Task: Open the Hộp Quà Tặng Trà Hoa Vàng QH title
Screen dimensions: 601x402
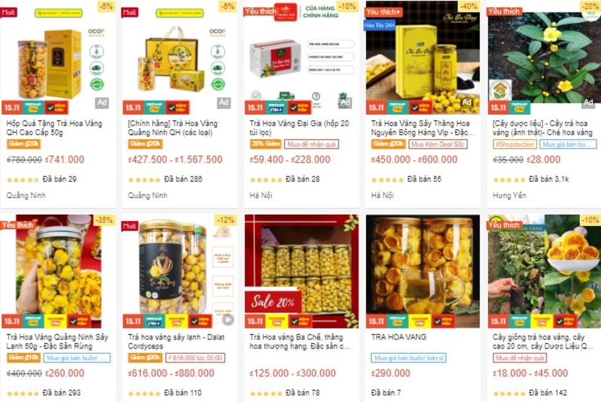Action: click(x=54, y=128)
